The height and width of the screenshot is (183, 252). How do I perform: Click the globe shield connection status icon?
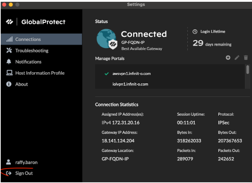click(x=107, y=39)
